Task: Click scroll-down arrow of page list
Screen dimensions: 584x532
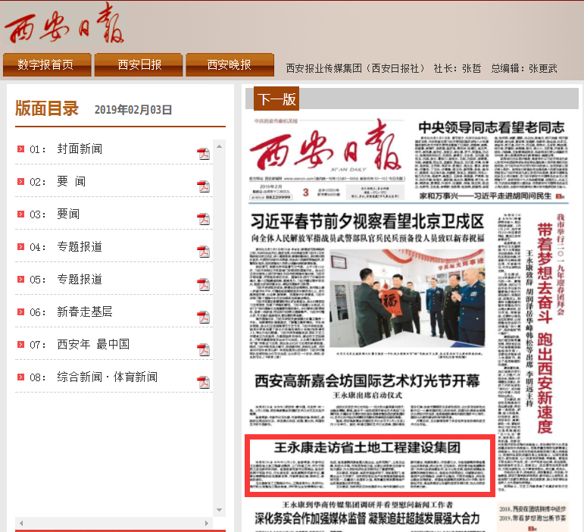Action: (220, 511)
